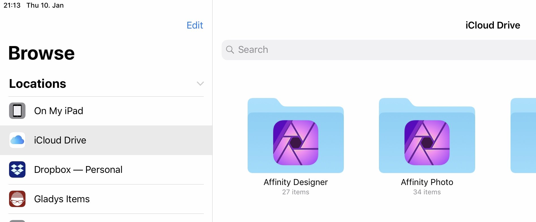This screenshot has height=222, width=536.
Task: Tap the magnifying glass search icon
Action: coord(230,50)
